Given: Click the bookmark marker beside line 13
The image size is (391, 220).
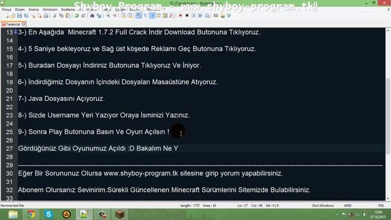Looking at the screenshot, I should coord(15,32).
